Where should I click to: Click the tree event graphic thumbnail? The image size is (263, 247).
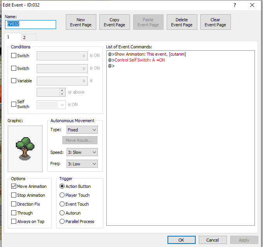point(25,148)
